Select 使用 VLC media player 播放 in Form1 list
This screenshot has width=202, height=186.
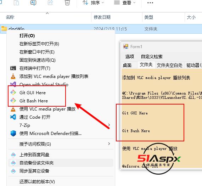(150, 148)
